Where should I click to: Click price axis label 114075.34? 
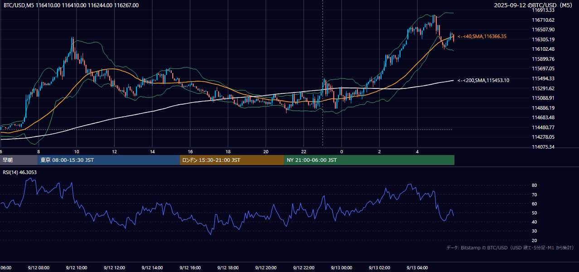[544, 147]
